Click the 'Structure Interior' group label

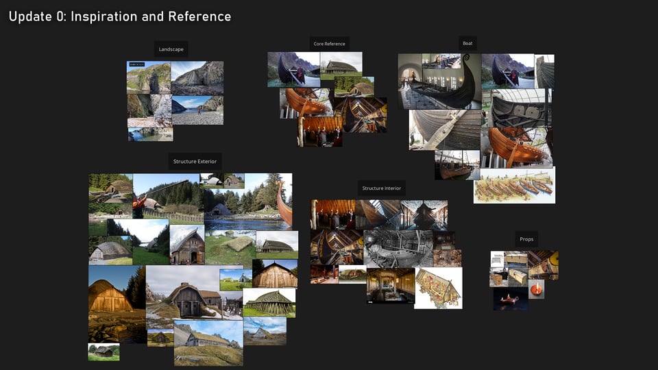click(x=382, y=188)
